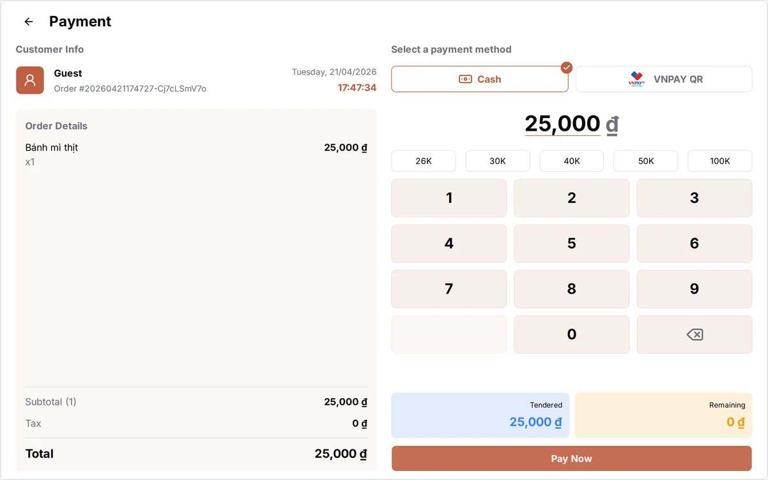The width and height of the screenshot is (768, 480).
Task: Click the x1 quantity text
Action: coord(30,162)
